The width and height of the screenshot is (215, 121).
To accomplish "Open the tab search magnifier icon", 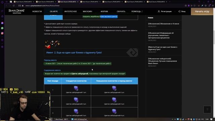I will (199, 2).
